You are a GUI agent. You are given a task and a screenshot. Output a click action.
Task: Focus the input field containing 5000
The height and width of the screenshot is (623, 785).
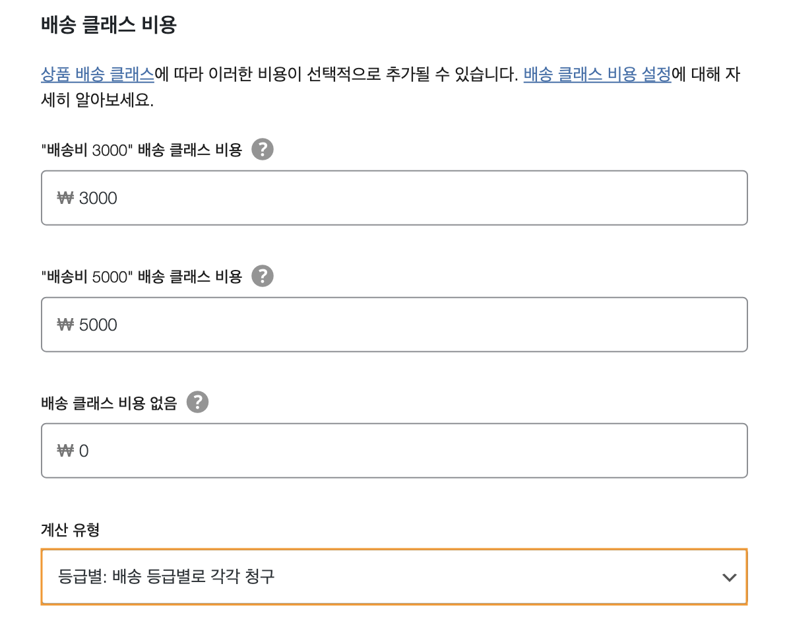(394, 325)
